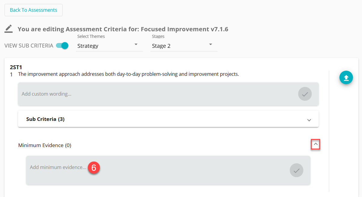Click the VIEW SUB CRITERIA label text
The height and width of the screenshot is (197, 362).
(x=29, y=46)
